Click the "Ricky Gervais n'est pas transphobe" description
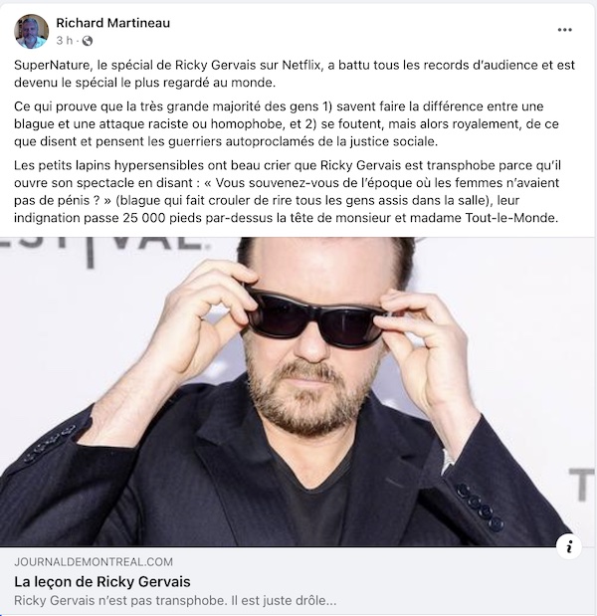The width and height of the screenshot is (597, 616). (x=175, y=601)
